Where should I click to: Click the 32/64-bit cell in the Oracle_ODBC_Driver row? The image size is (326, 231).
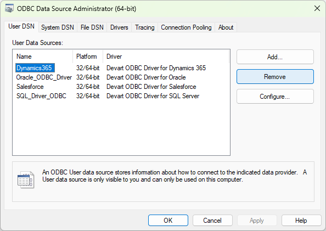tap(88, 77)
